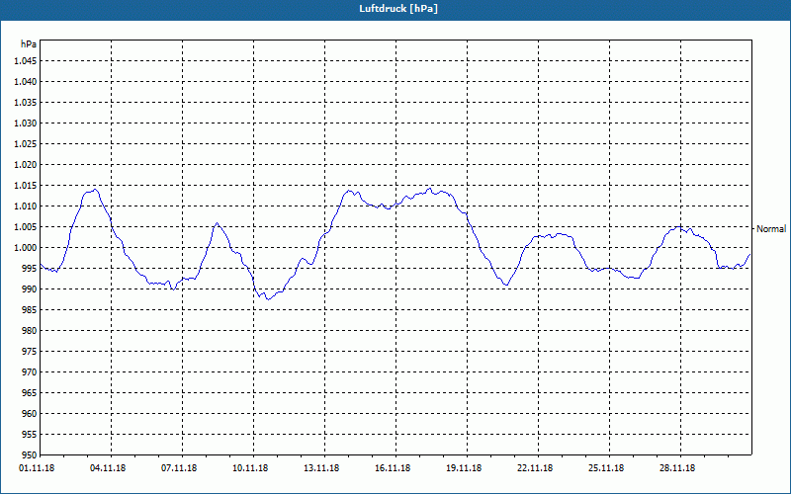Click the 04.11.18 date label

point(108,468)
